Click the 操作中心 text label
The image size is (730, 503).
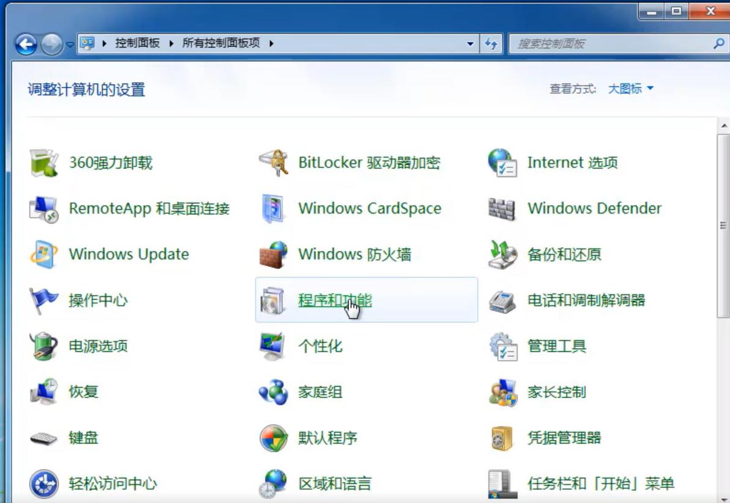pyautogui.click(x=99, y=300)
